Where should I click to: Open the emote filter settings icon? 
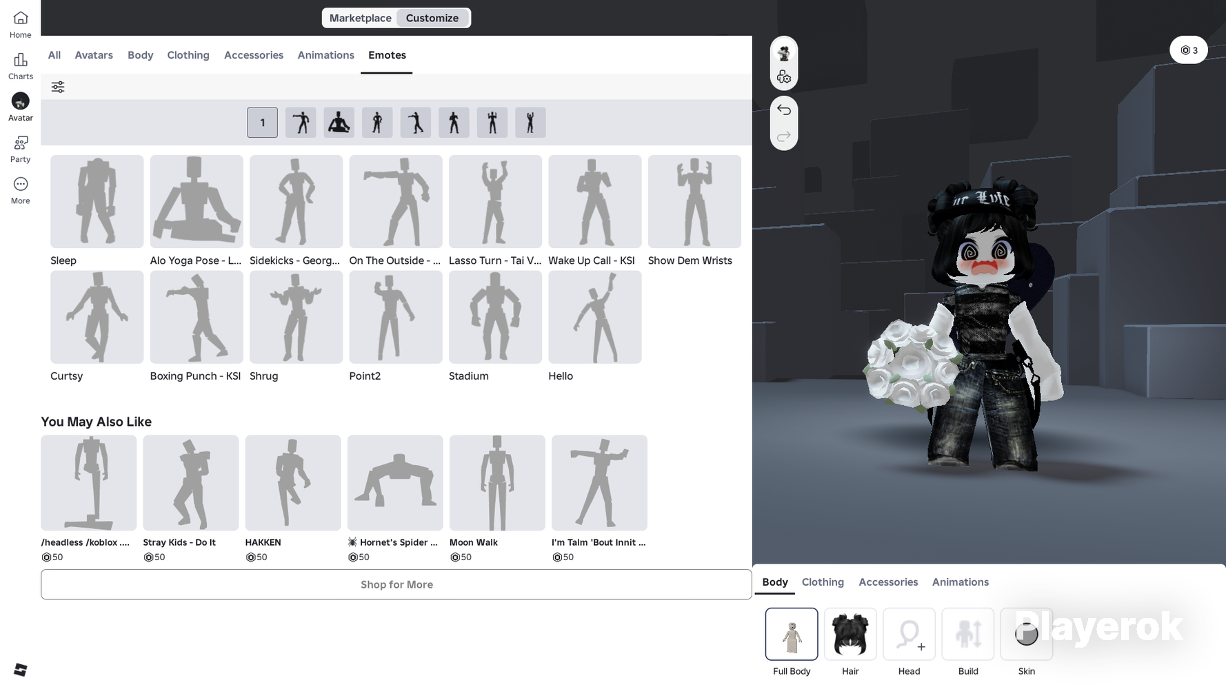(x=58, y=87)
